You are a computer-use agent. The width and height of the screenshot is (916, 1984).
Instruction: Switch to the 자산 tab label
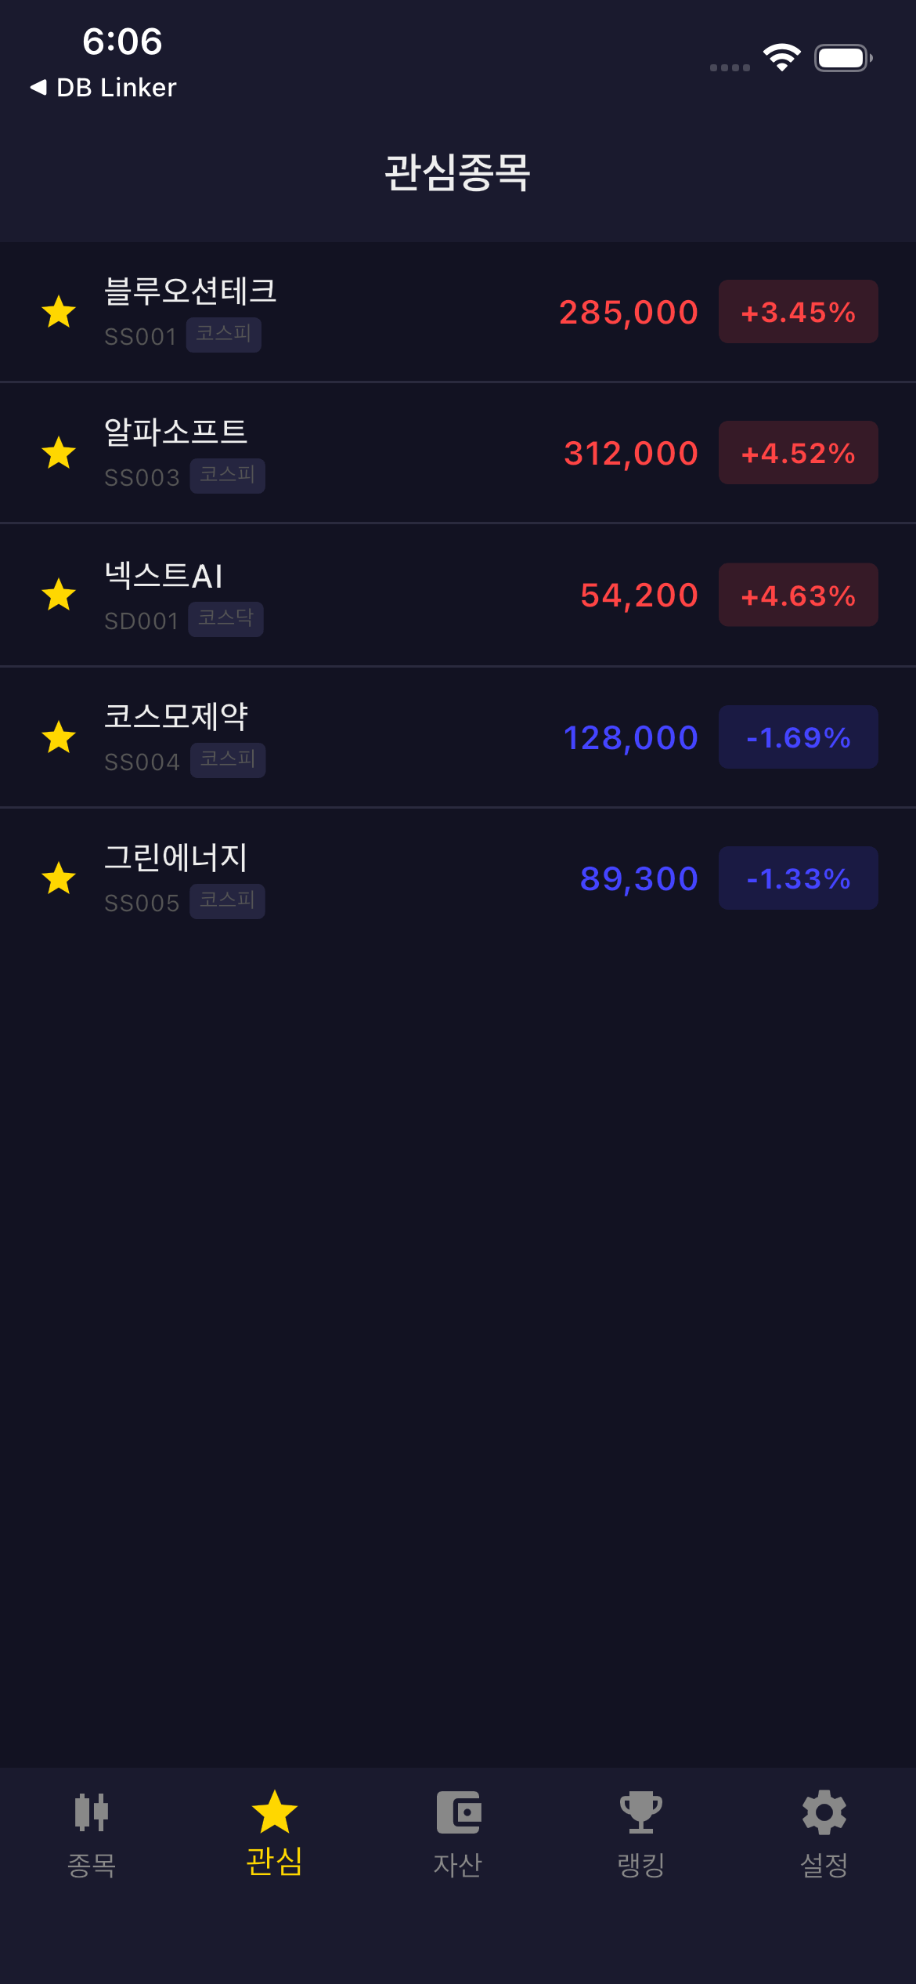[458, 1865]
